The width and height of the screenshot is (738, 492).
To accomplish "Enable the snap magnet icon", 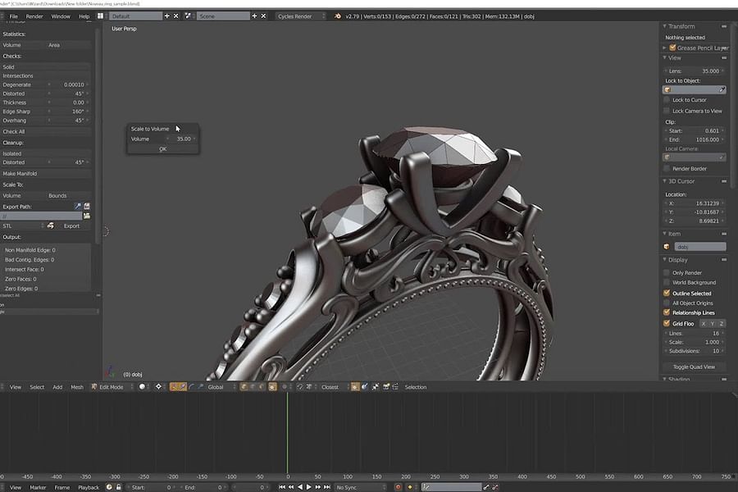I will pyautogui.click(x=299, y=386).
